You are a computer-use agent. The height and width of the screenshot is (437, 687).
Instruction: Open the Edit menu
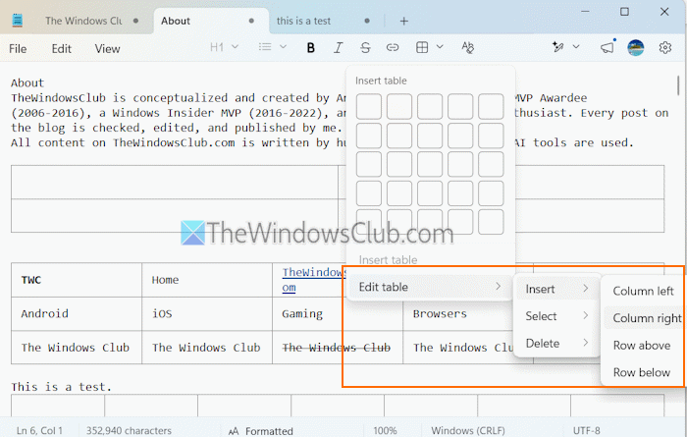61,49
